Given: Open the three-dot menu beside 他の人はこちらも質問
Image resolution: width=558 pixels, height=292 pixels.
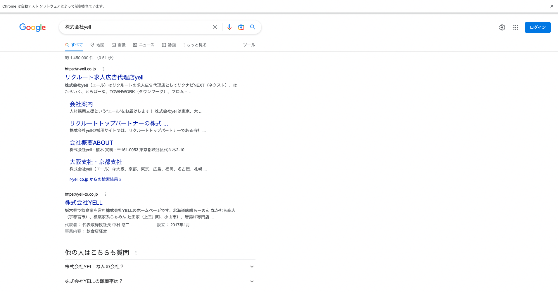Looking at the screenshot, I should click(136, 253).
